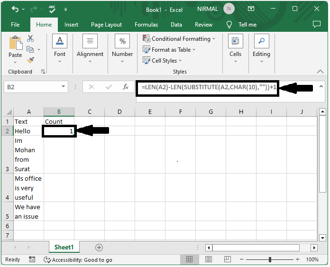Open the Sheet1 tab
This screenshot has width=330, height=267.
click(64, 247)
